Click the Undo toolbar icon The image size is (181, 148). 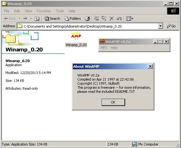[x=119, y=18]
